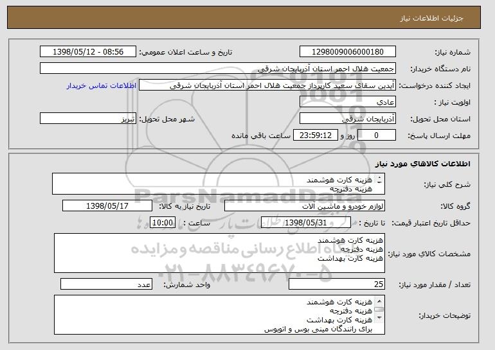Select the announcement date field 1398/05/12 - 08:56

[88, 52]
